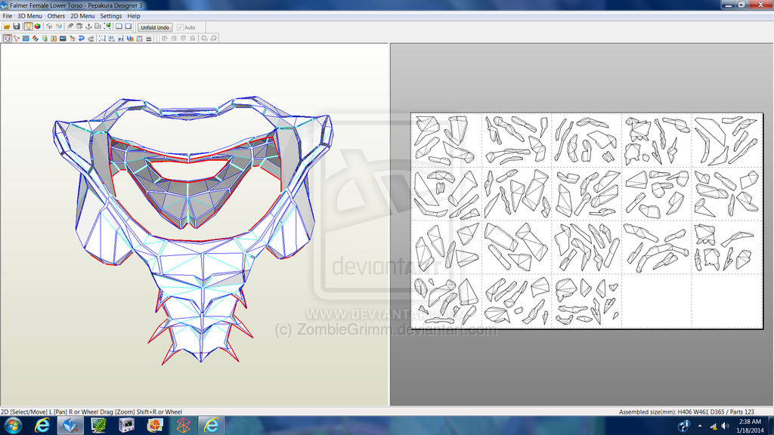Open the Windows Start button
The width and height of the screenshot is (774, 435).
tap(12, 425)
